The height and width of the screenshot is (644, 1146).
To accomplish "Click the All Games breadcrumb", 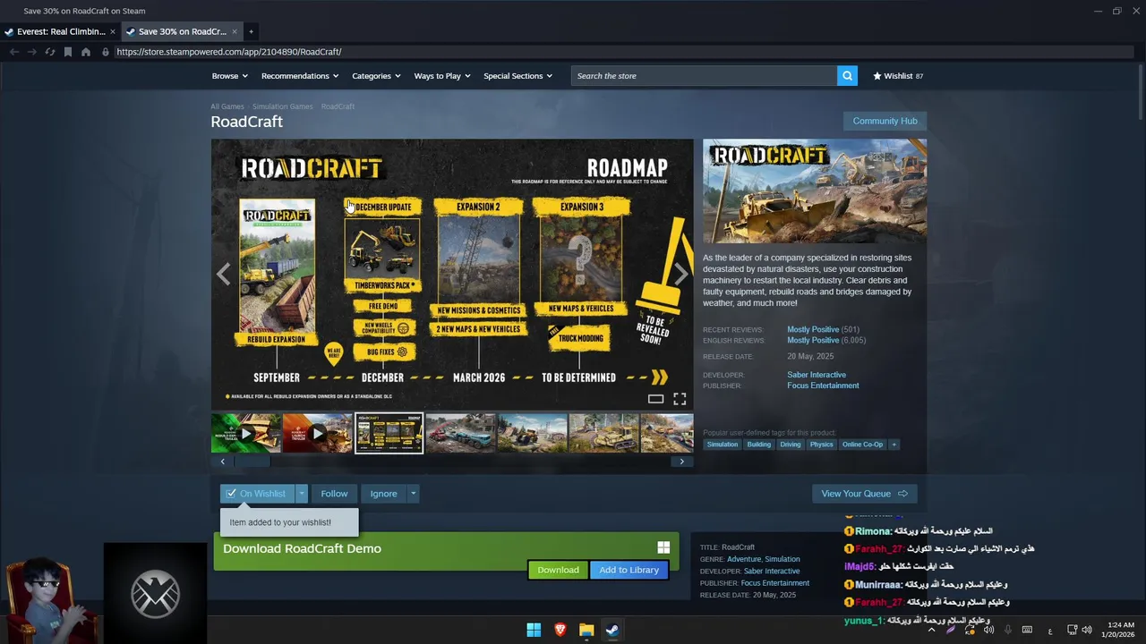I will pos(227,106).
